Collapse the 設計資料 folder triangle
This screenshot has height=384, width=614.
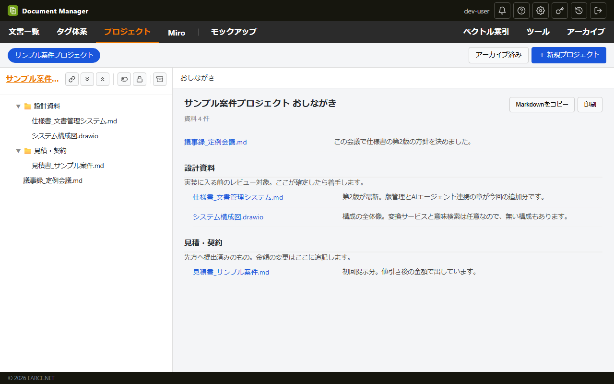(x=18, y=106)
